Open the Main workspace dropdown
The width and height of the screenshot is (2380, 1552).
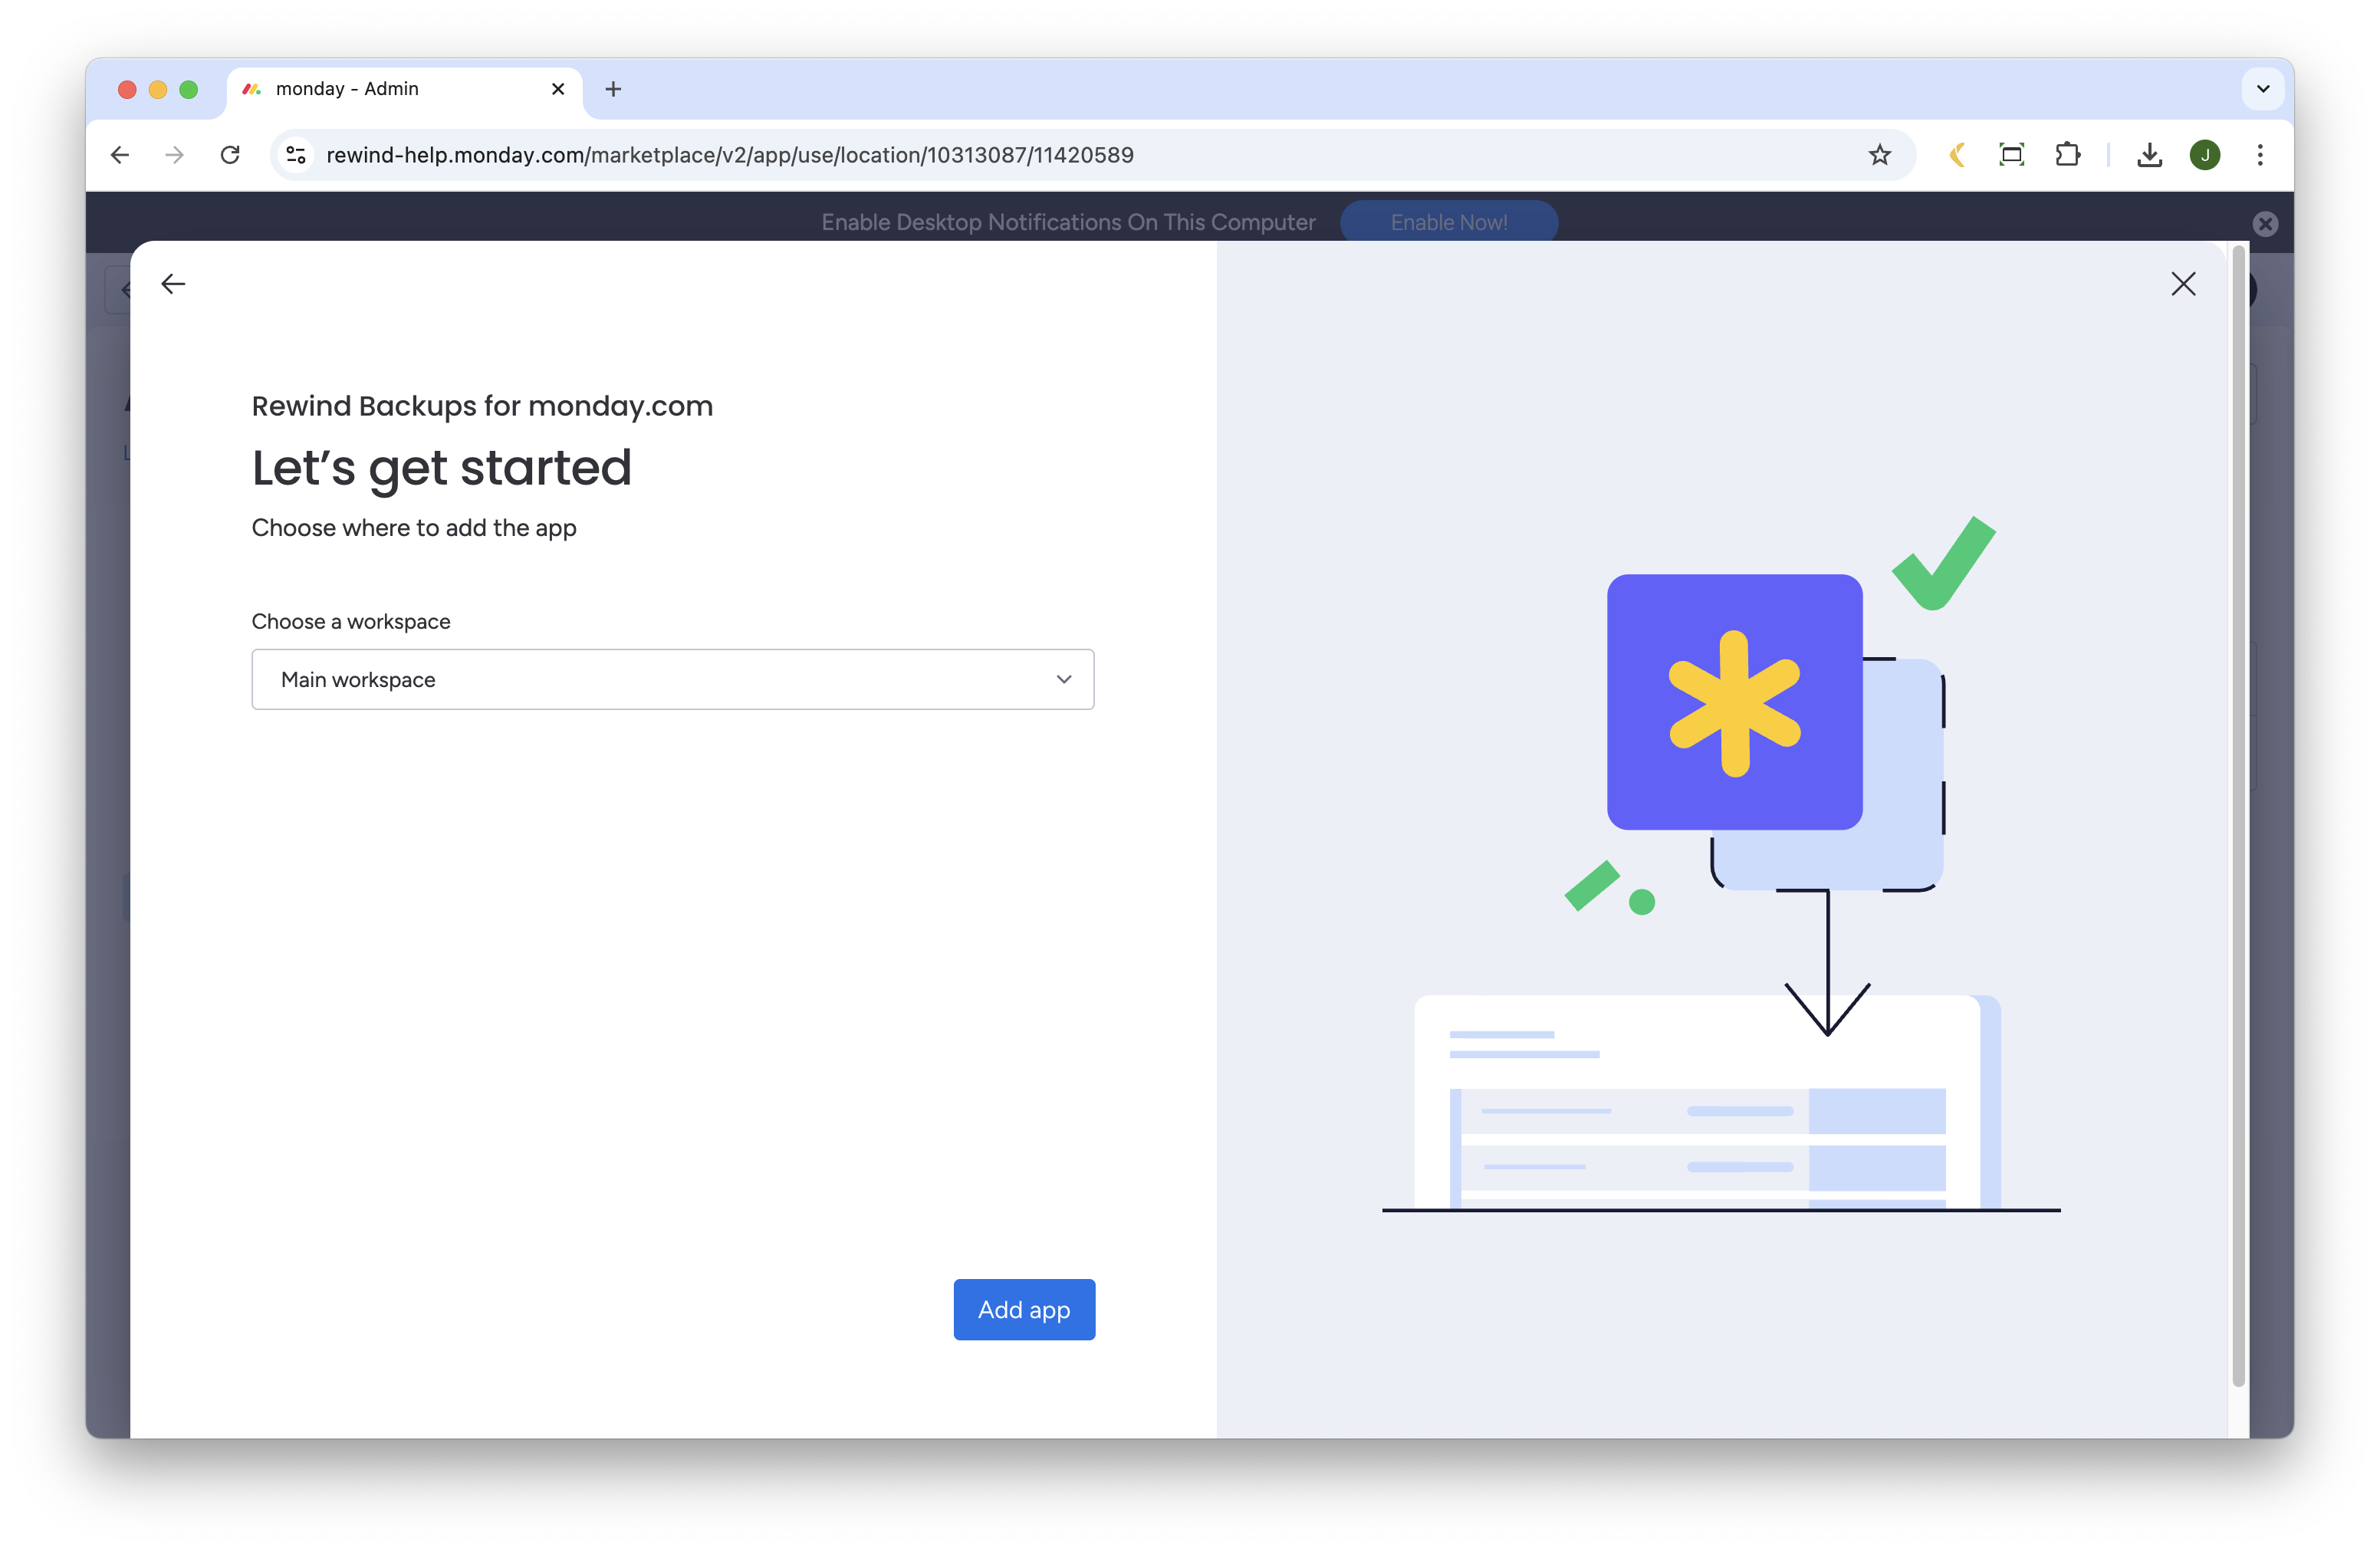click(x=672, y=679)
